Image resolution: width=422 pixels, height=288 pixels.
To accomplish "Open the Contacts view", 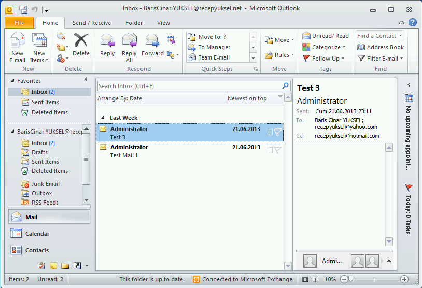I will click(x=49, y=250).
